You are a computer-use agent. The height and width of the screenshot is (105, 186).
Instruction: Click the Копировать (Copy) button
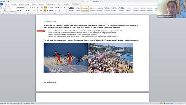click(x=8, y=9)
